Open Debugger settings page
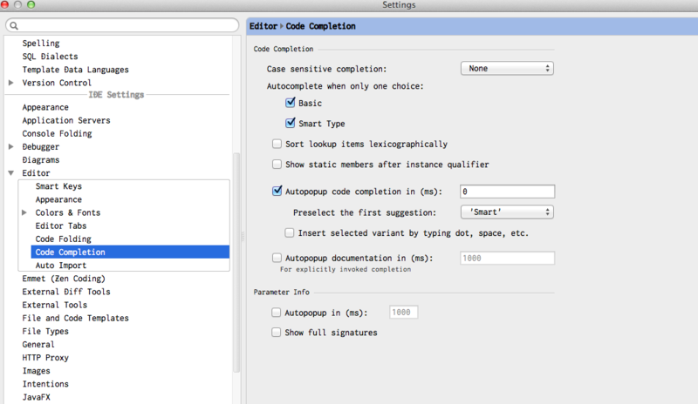The width and height of the screenshot is (698, 404). tap(40, 146)
